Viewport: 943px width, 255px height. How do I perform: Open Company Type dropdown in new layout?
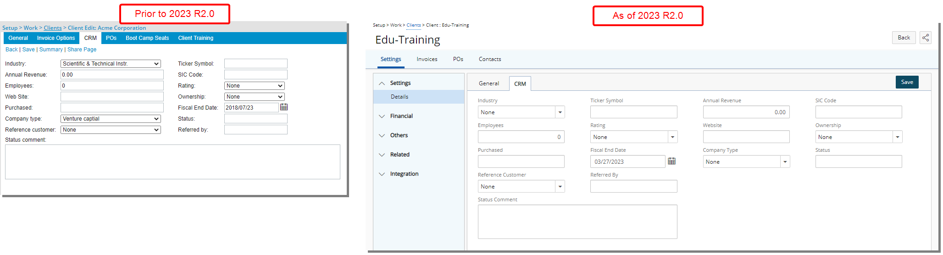pyautogui.click(x=746, y=162)
